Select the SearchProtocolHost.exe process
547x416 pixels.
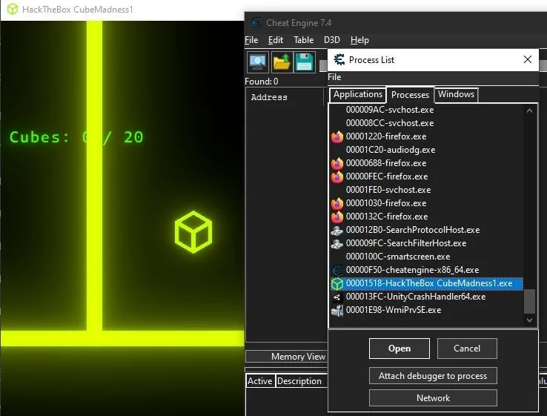(412, 230)
